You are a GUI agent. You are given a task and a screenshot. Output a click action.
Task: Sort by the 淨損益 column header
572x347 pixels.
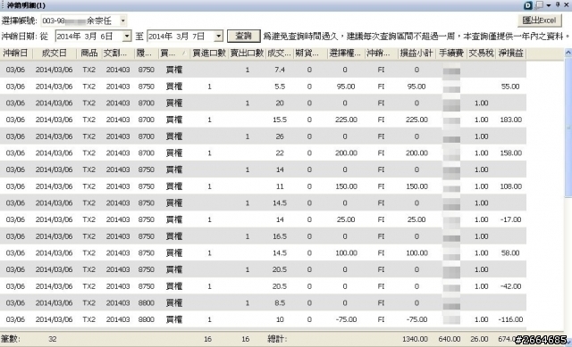(510, 54)
